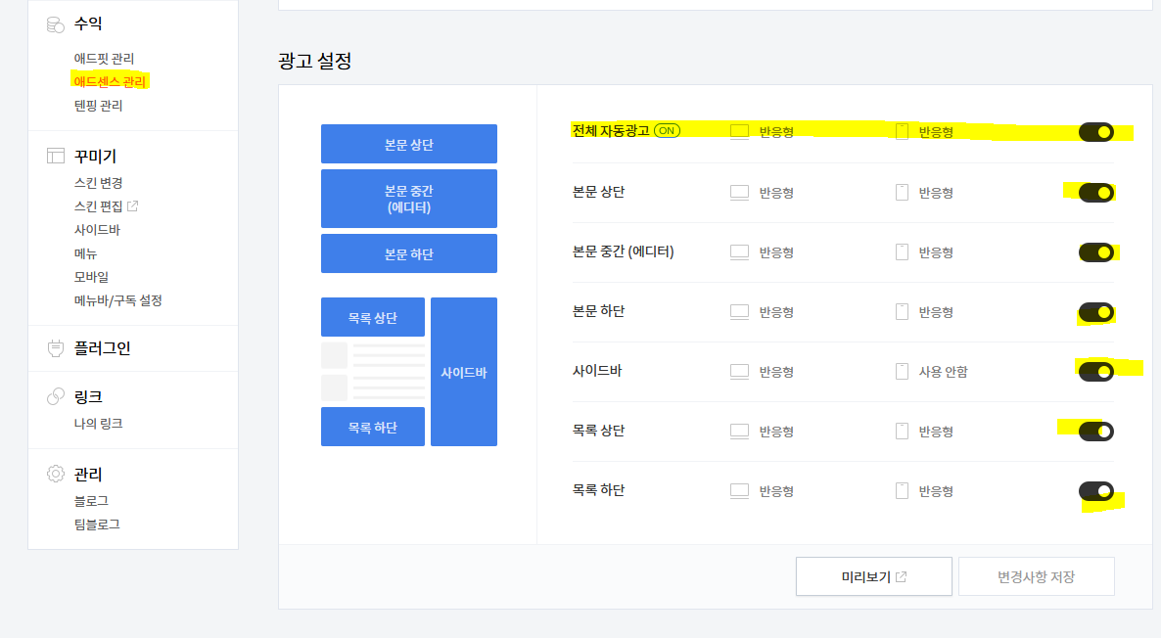1161x638 pixels.
Task: Select the 본문 하단 placement block in diagram
Action: [409, 253]
